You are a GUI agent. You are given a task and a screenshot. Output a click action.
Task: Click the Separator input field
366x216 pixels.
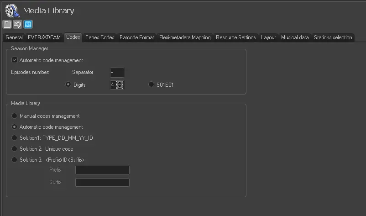[x=117, y=73]
